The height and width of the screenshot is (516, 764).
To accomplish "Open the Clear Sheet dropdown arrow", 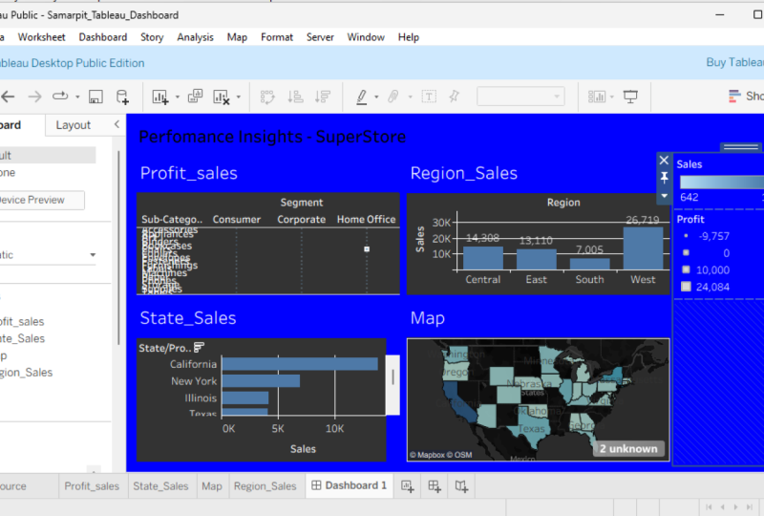I will (238, 97).
